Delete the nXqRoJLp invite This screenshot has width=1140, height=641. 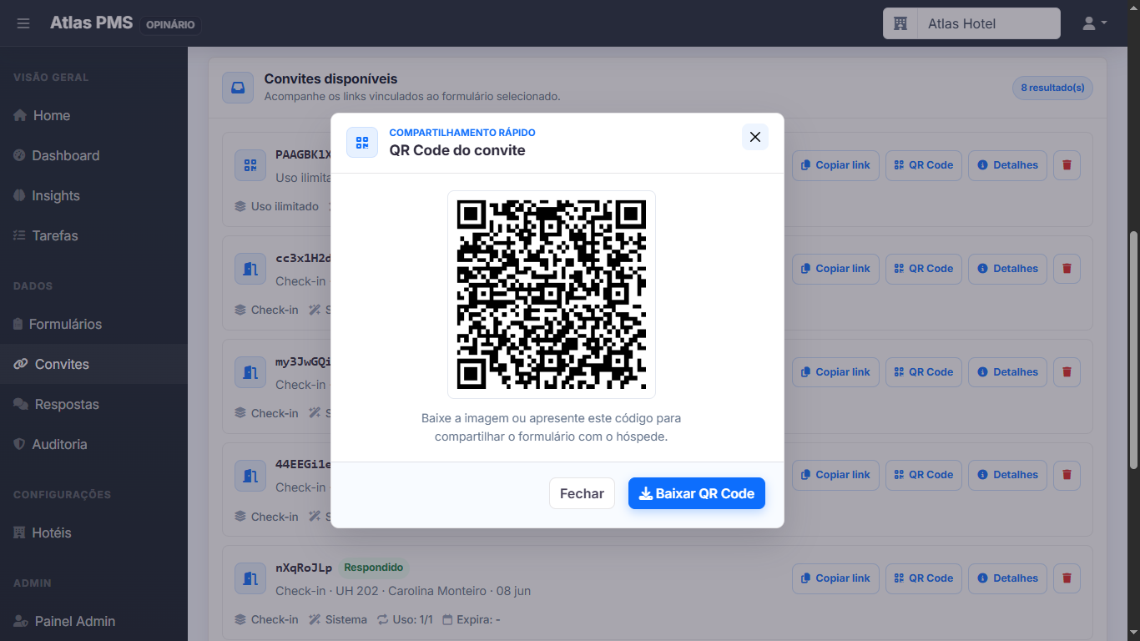pos(1067,578)
